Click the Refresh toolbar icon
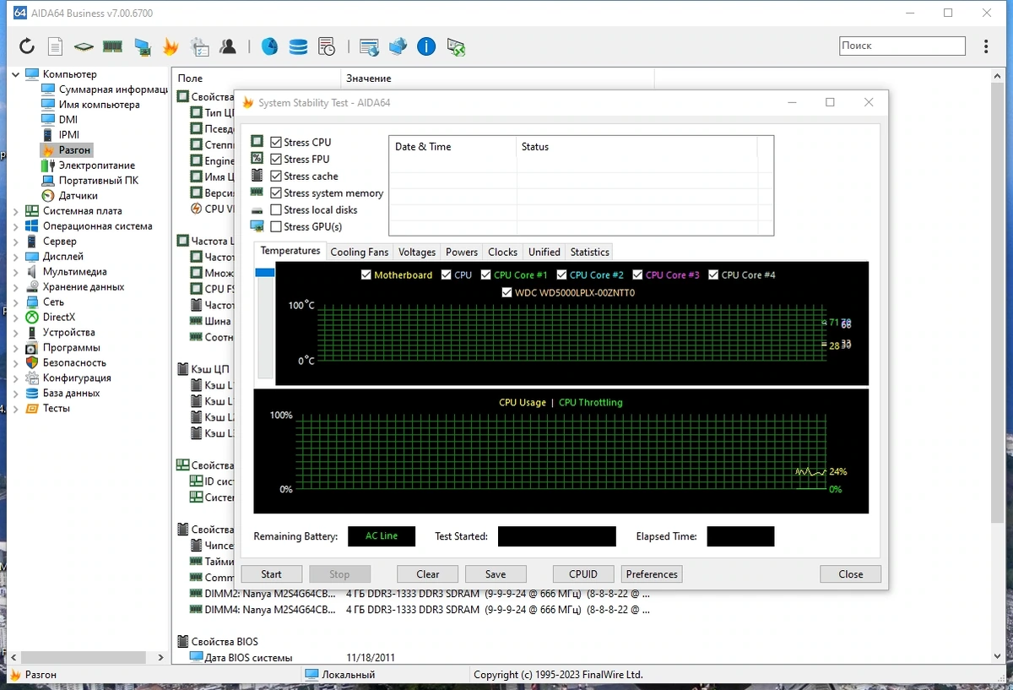 click(27, 46)
